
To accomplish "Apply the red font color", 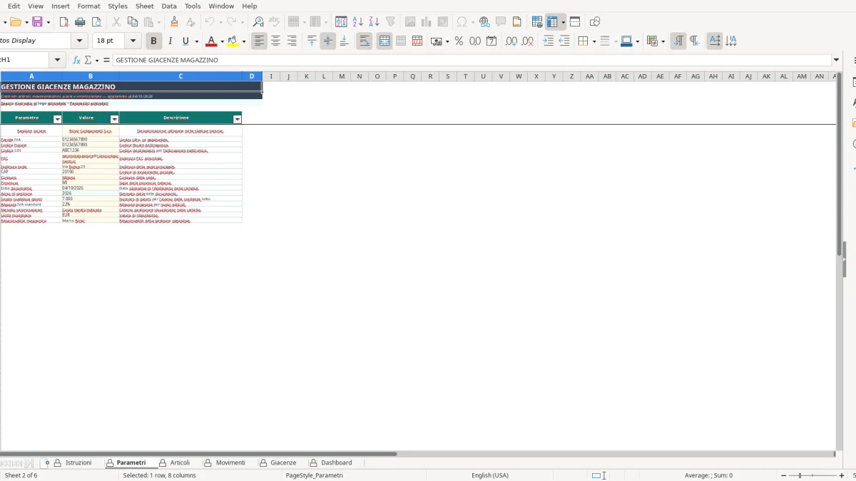I will (x=211, y=41).
